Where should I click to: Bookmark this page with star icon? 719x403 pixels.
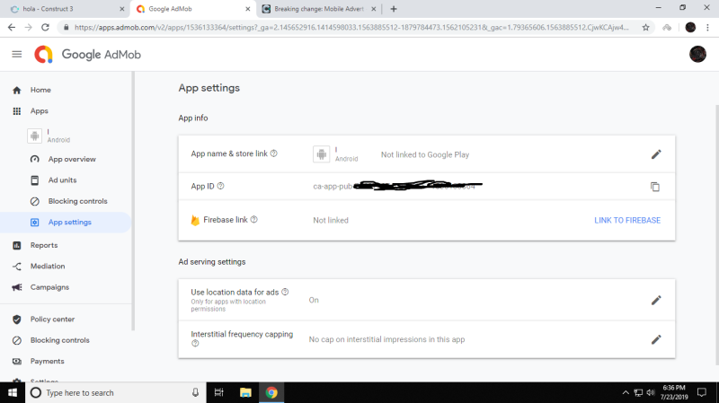[645, 28]
